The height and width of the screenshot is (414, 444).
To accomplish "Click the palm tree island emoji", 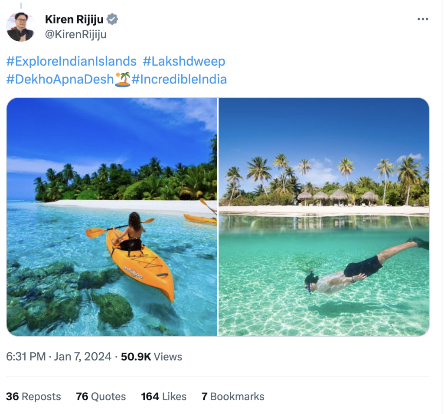I will 123,79.
